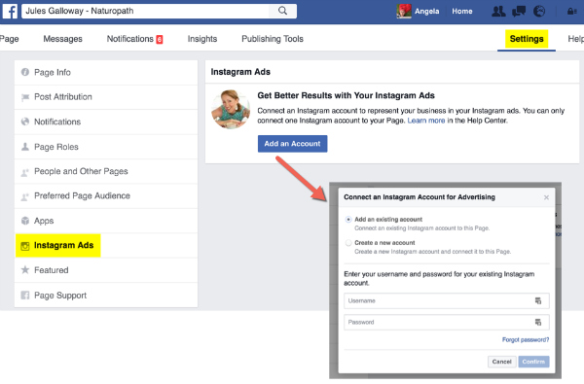Close the Connect Instagram Account dialog
Viewport: 584px width, 384px height.
coord(546,197)
